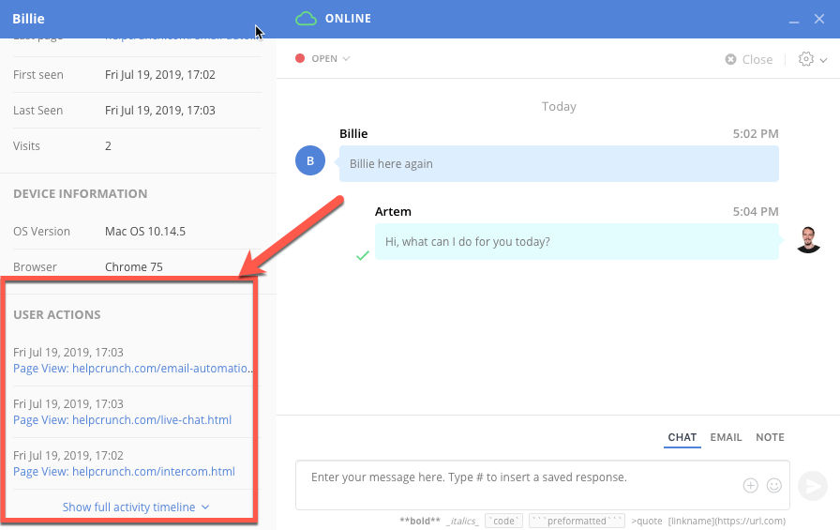840x530 pixels.
Task: Click the 5:02 PM message timestamp
Action: [x=756, y=134]
